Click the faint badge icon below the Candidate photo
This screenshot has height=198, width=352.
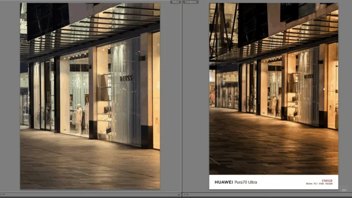(344, 190)
